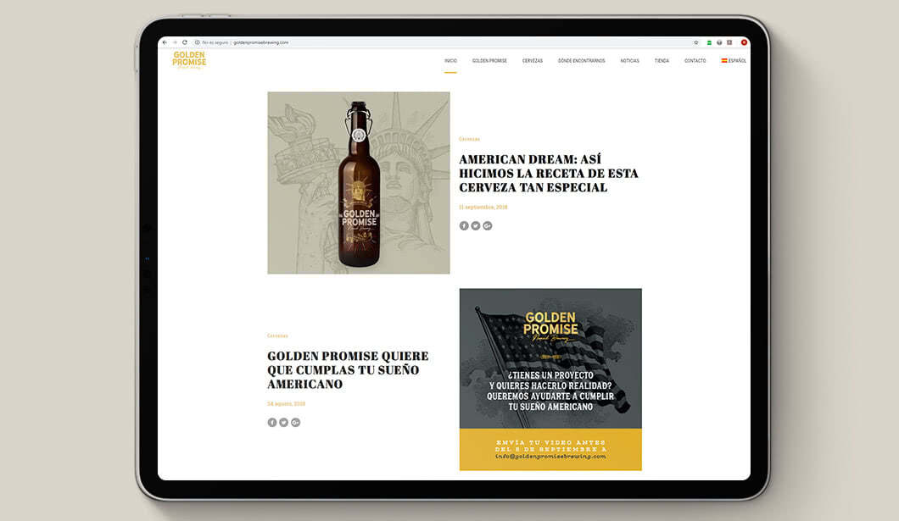Open the 'Golden Promise quiere que cumplas' headline

tap(348, 370)
